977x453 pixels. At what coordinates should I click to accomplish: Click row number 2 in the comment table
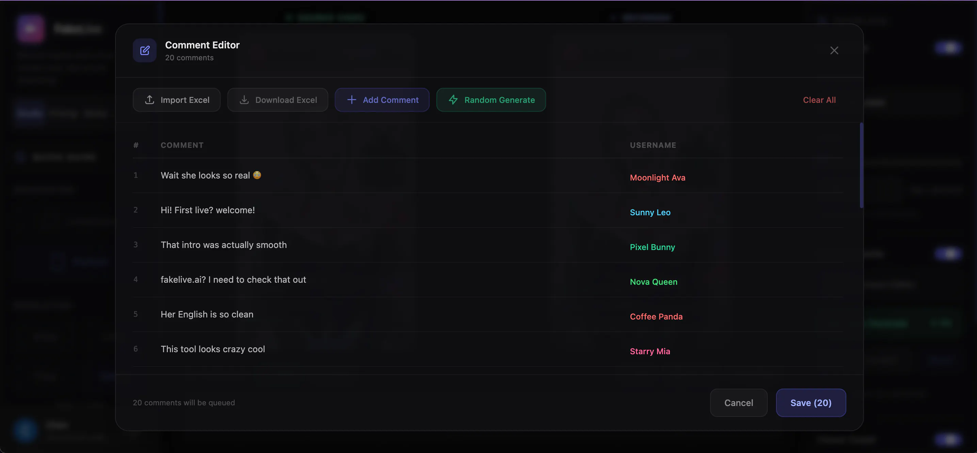point(135,210)
